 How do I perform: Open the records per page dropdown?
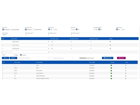pos(63,58)
